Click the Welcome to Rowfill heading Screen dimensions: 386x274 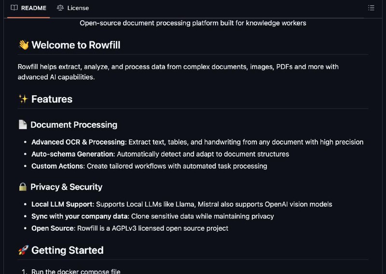pyautogui.click(x=76, y=45)
